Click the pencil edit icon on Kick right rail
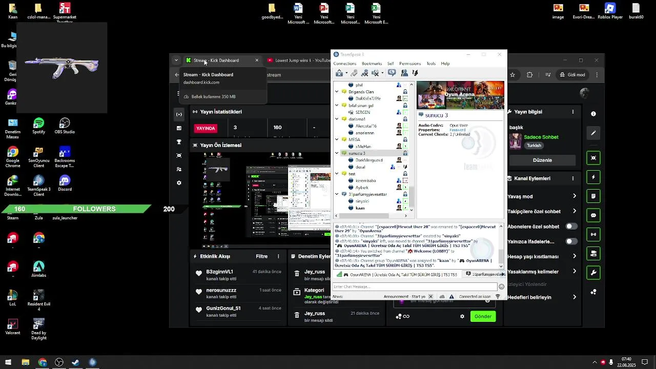 593,133
